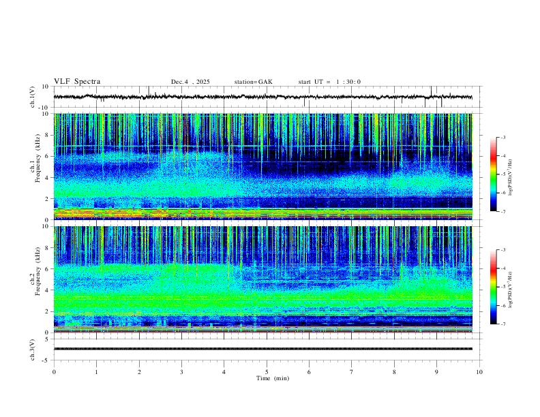Click the '10' tick on the time axis
Screen dimensions: 540x417
click(479, 372)
